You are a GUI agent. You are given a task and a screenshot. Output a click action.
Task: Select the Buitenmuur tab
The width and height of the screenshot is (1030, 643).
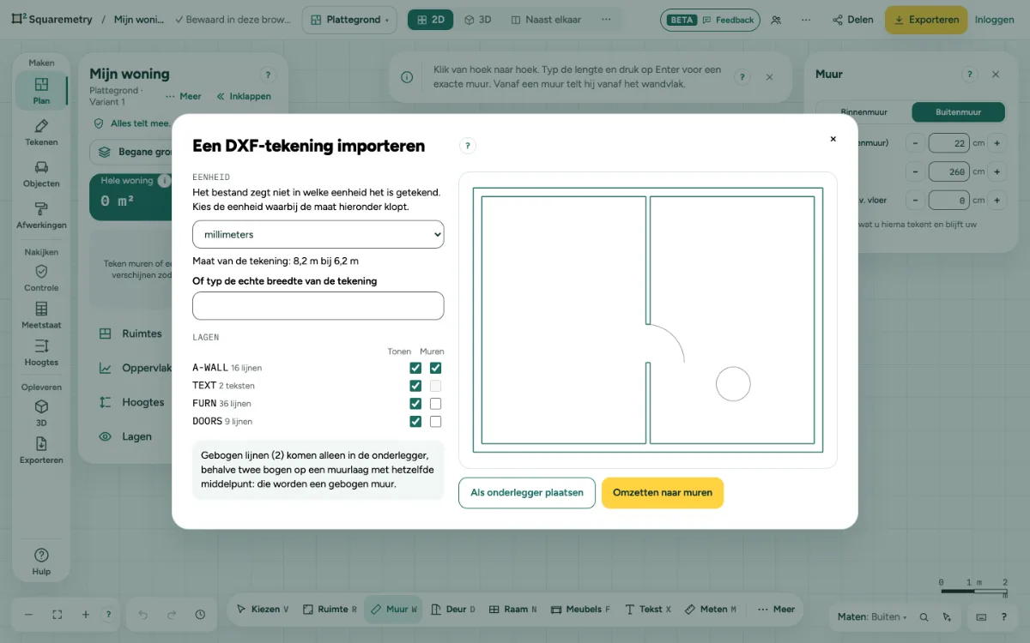(x=958, y=111)
